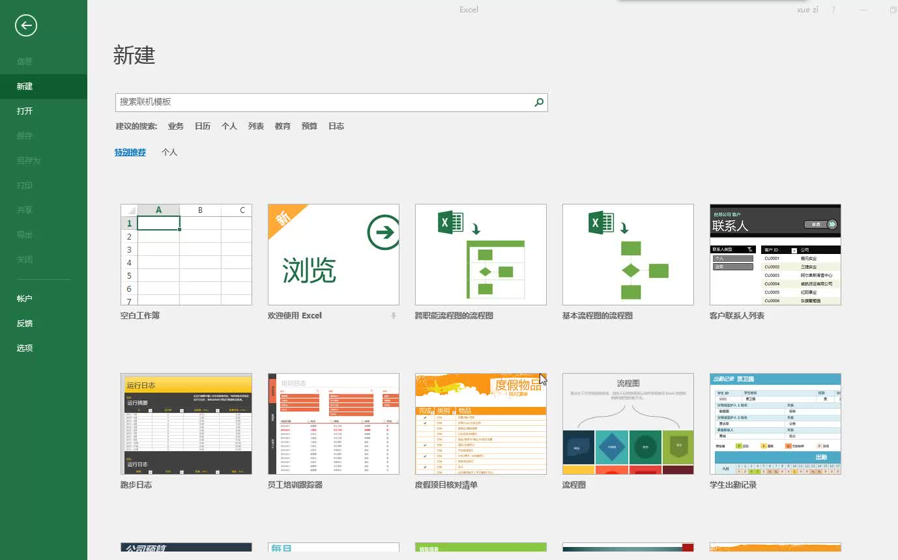Image resolution: width=898 pixels, height=560 pixels.
Task: Search suggested term 业务
Action: click(176, 126)
